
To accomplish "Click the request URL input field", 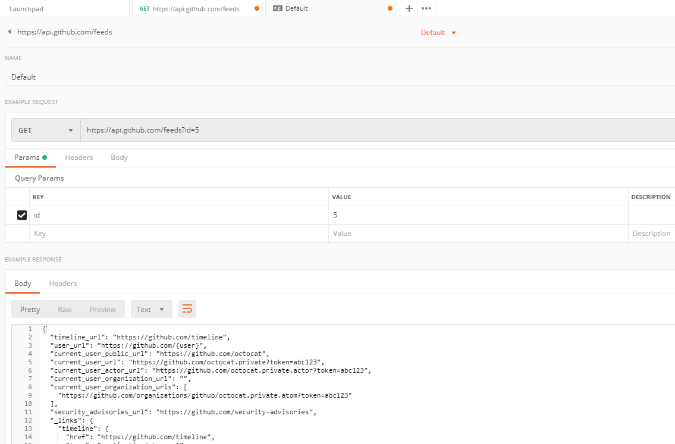I will point(238,130).
